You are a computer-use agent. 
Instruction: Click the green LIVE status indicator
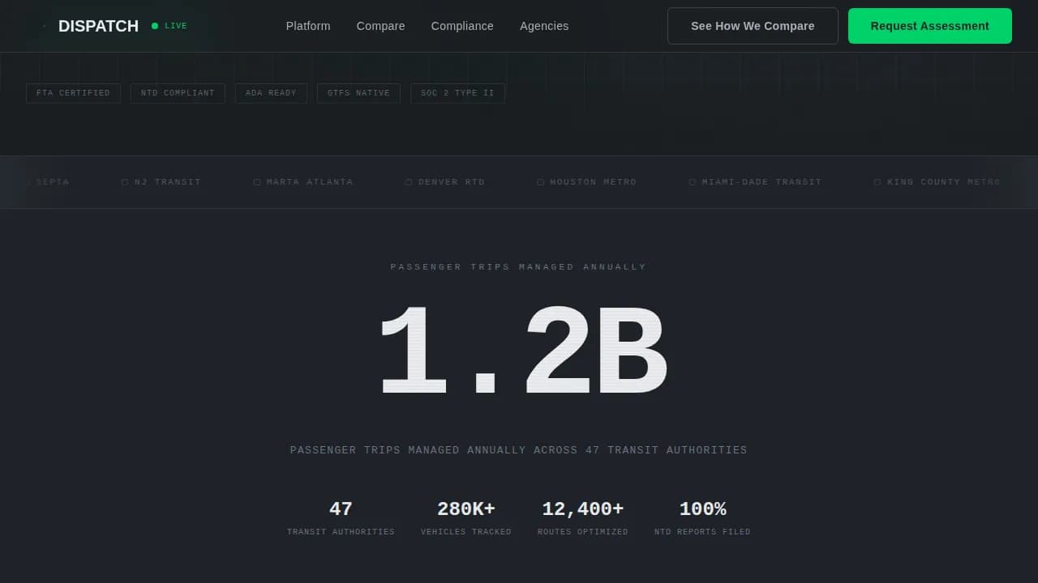tap(169, 26)
